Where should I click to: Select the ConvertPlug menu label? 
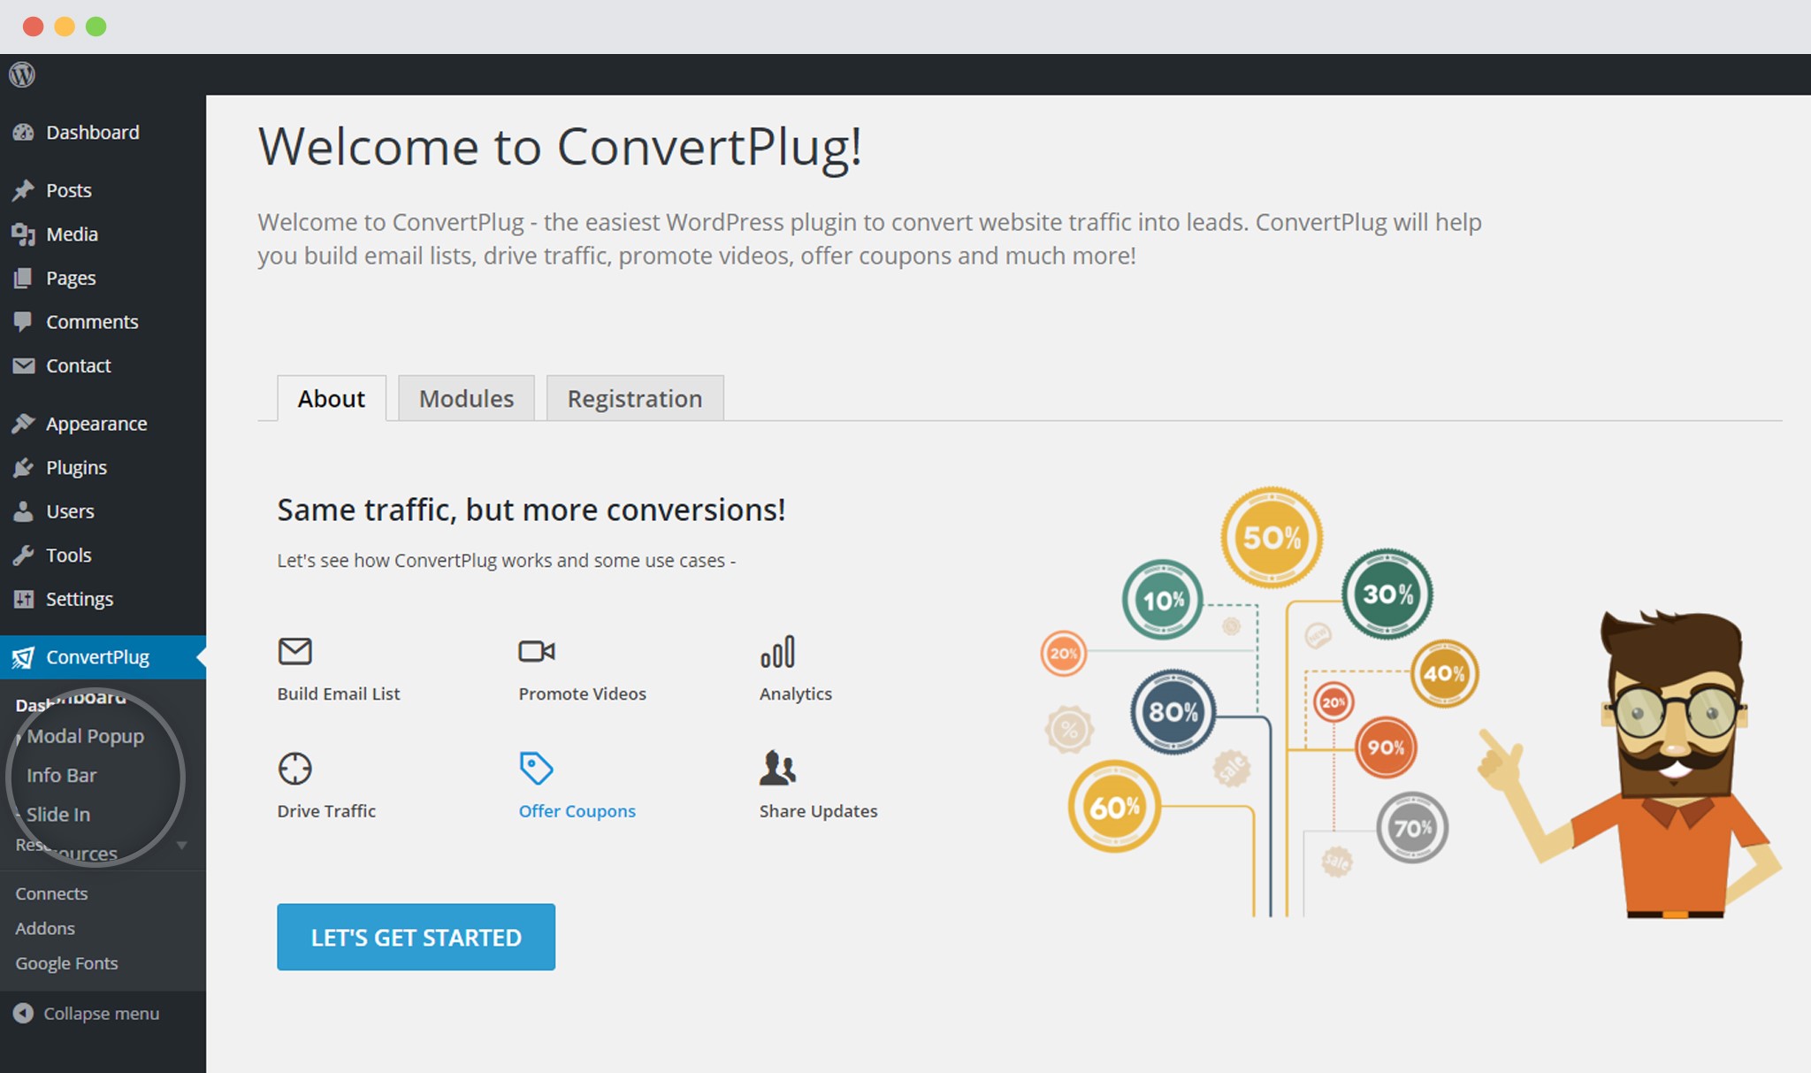click(x=97, y=657)
